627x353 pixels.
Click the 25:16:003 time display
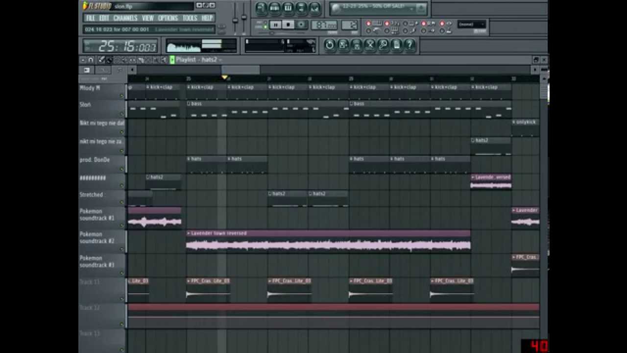click(121, 47)
